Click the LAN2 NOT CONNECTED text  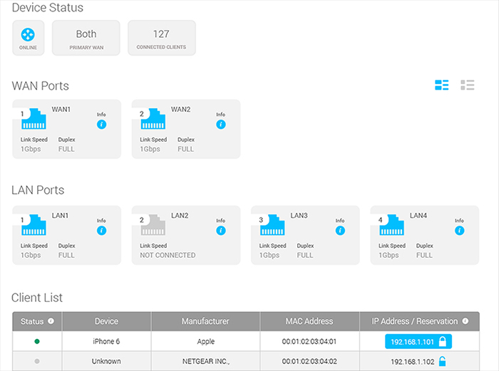(168, 255)
